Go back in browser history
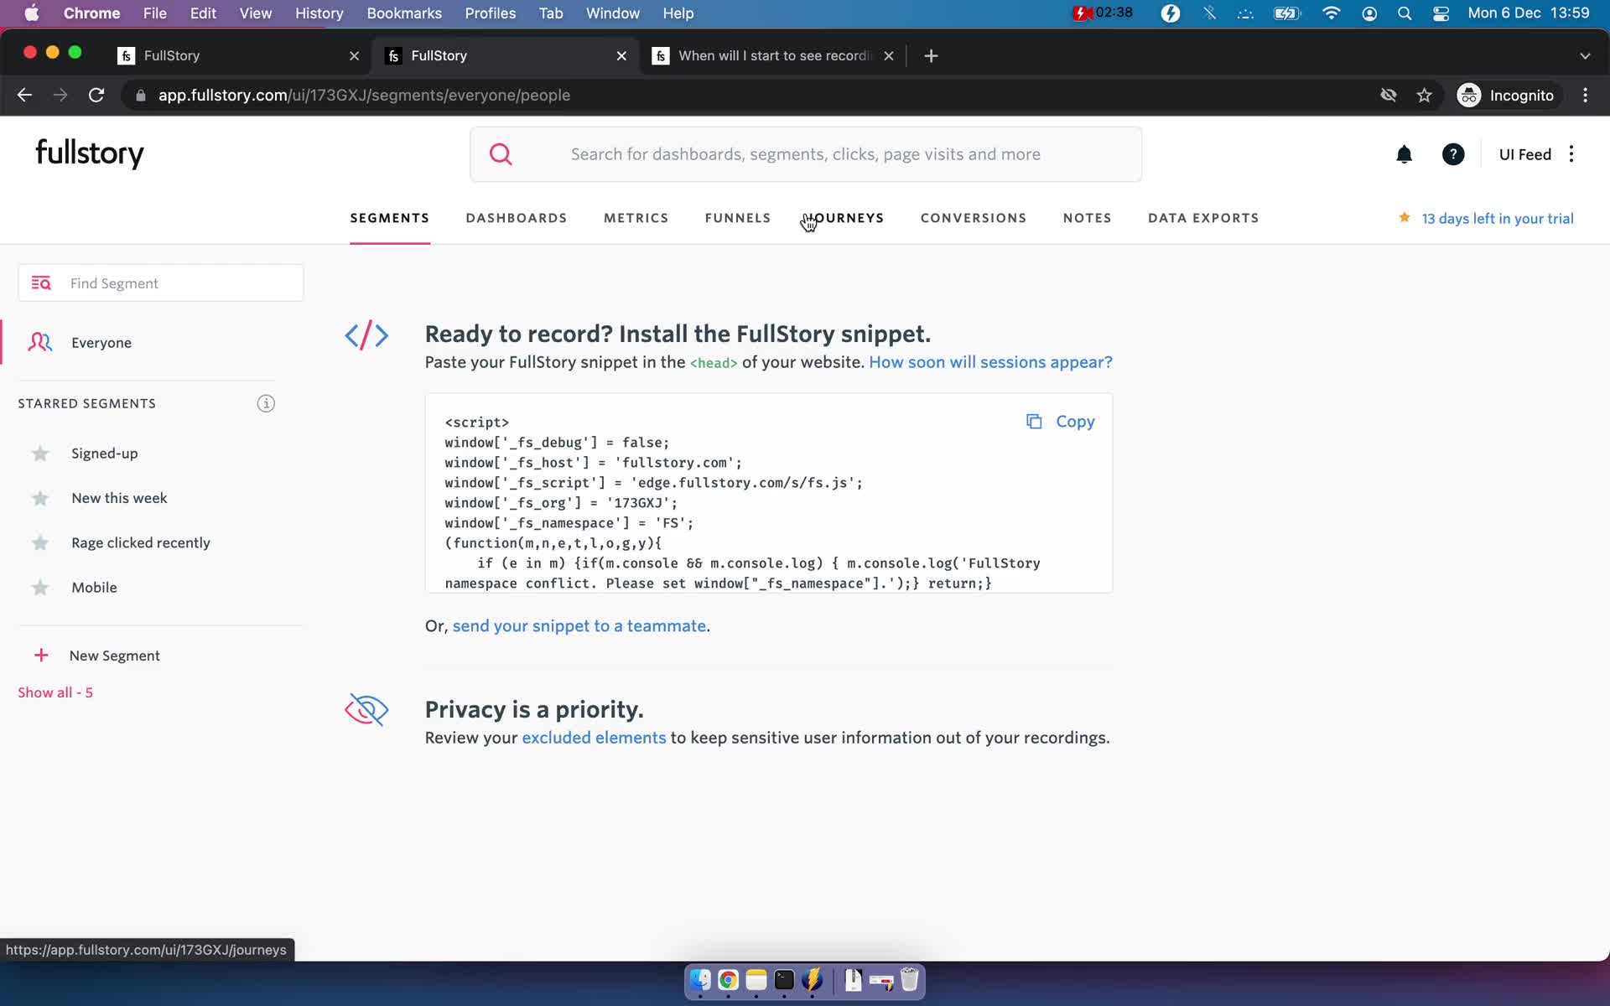The width and height of the screenshot is (1610, 1006). click(x=24, y=95)
